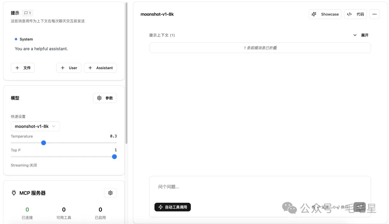Open the 代码 code view button
The image size is (389, 224).
355,14
